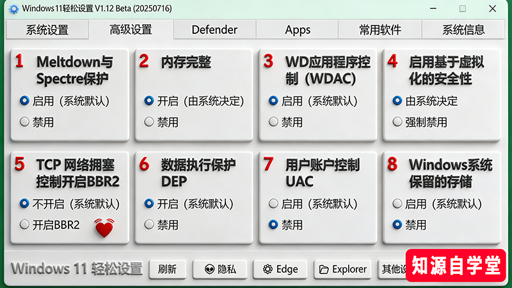Open the Explorer folder button
Screen dimensions: 512x288
tap(343, 269)
